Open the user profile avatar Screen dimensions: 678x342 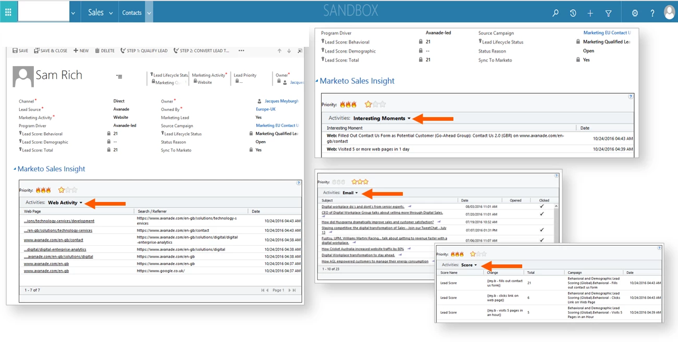point(669,12)
